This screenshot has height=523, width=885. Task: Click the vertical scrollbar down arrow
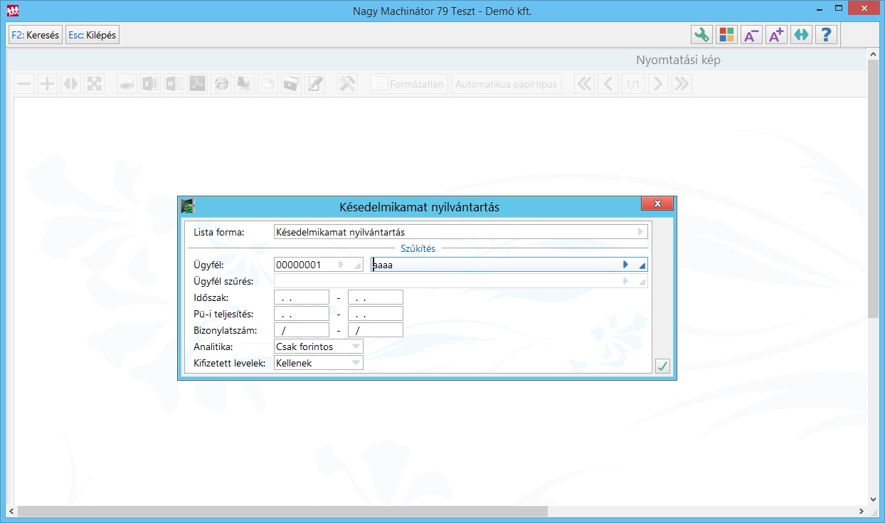tap(874, 500)
